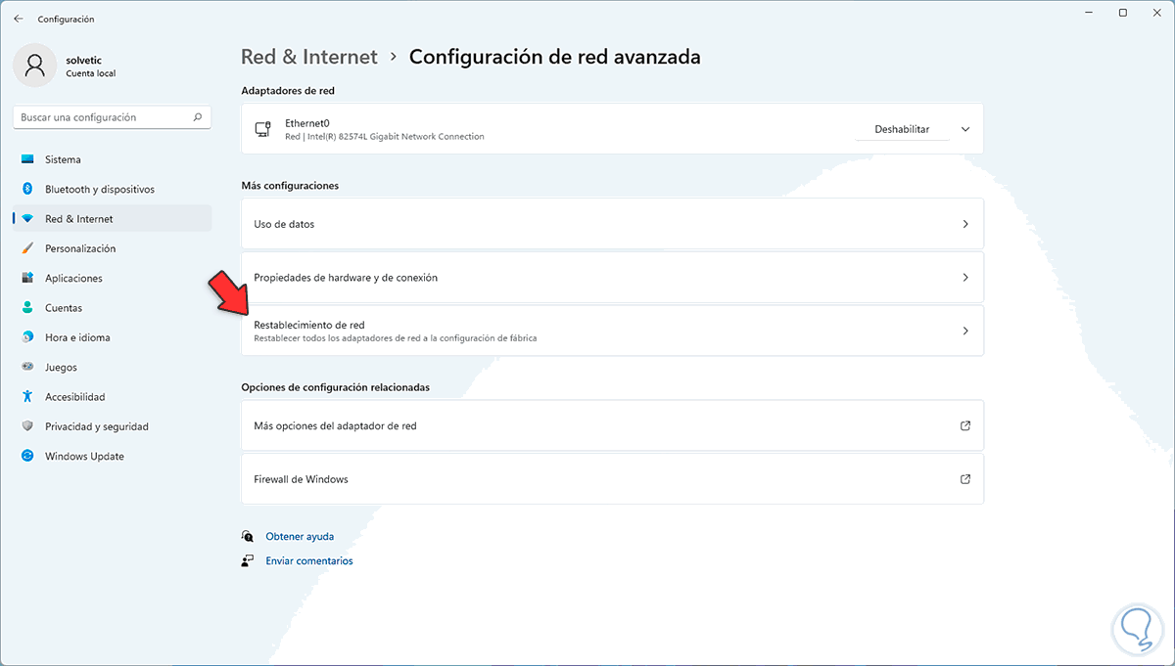Open Propiedades de hardware y de conexión
Screen dimensions: 1175x666
point(612,278)
